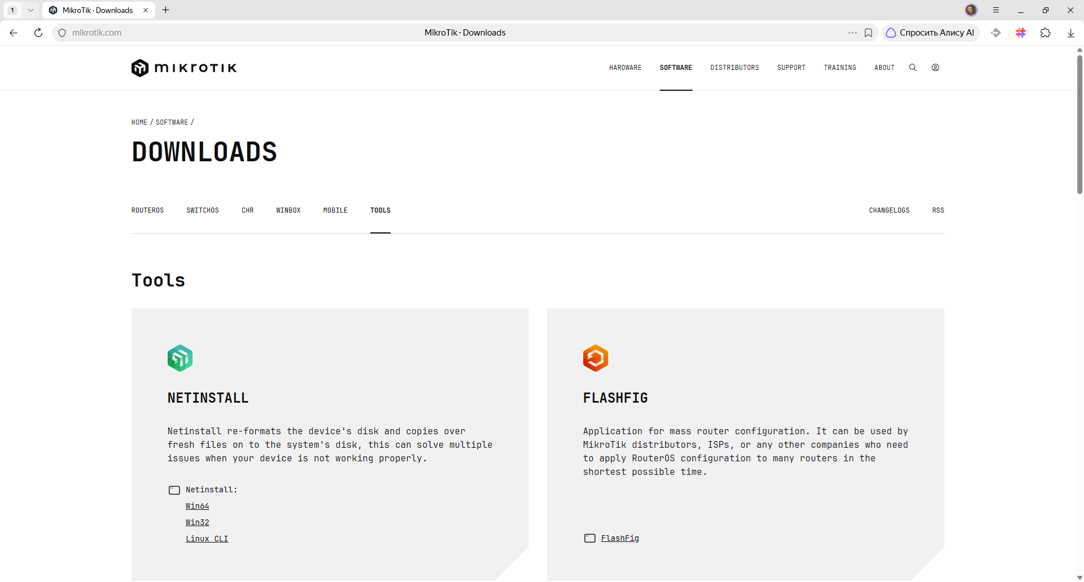Screen dimensions: 1084x582
Task: Click the colorful hashtag extension icon
Action: [x=1021, y=33]
